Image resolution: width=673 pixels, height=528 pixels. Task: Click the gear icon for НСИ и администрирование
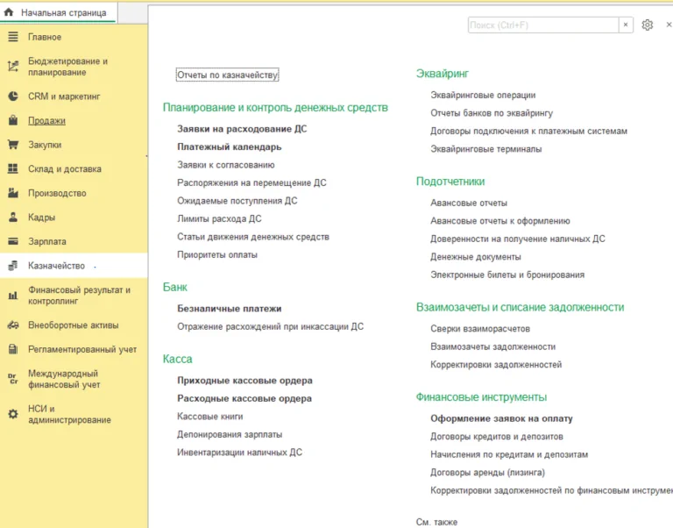click(12, 414)
